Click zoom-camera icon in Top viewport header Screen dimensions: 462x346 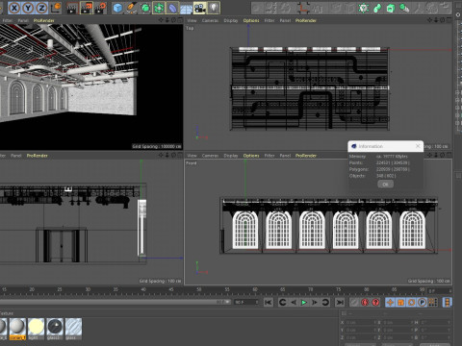coord(436,20)
